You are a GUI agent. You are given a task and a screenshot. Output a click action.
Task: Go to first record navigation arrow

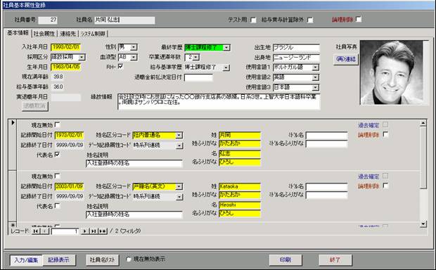coord(36,231)
